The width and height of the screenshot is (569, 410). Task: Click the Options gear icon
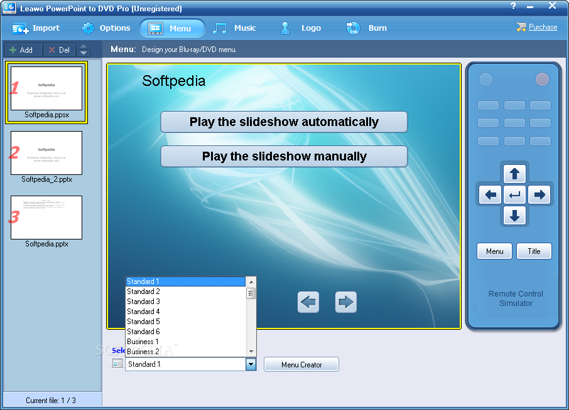[88, 28]
